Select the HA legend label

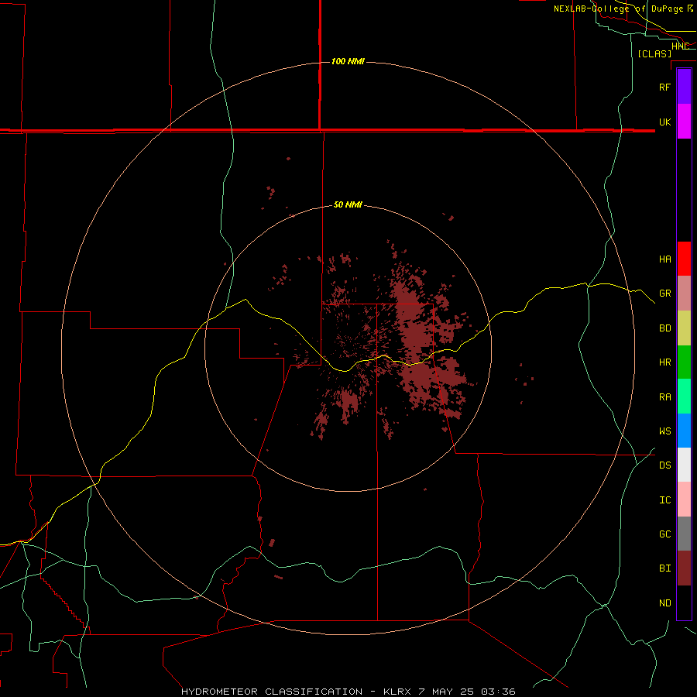coord(664,259)
